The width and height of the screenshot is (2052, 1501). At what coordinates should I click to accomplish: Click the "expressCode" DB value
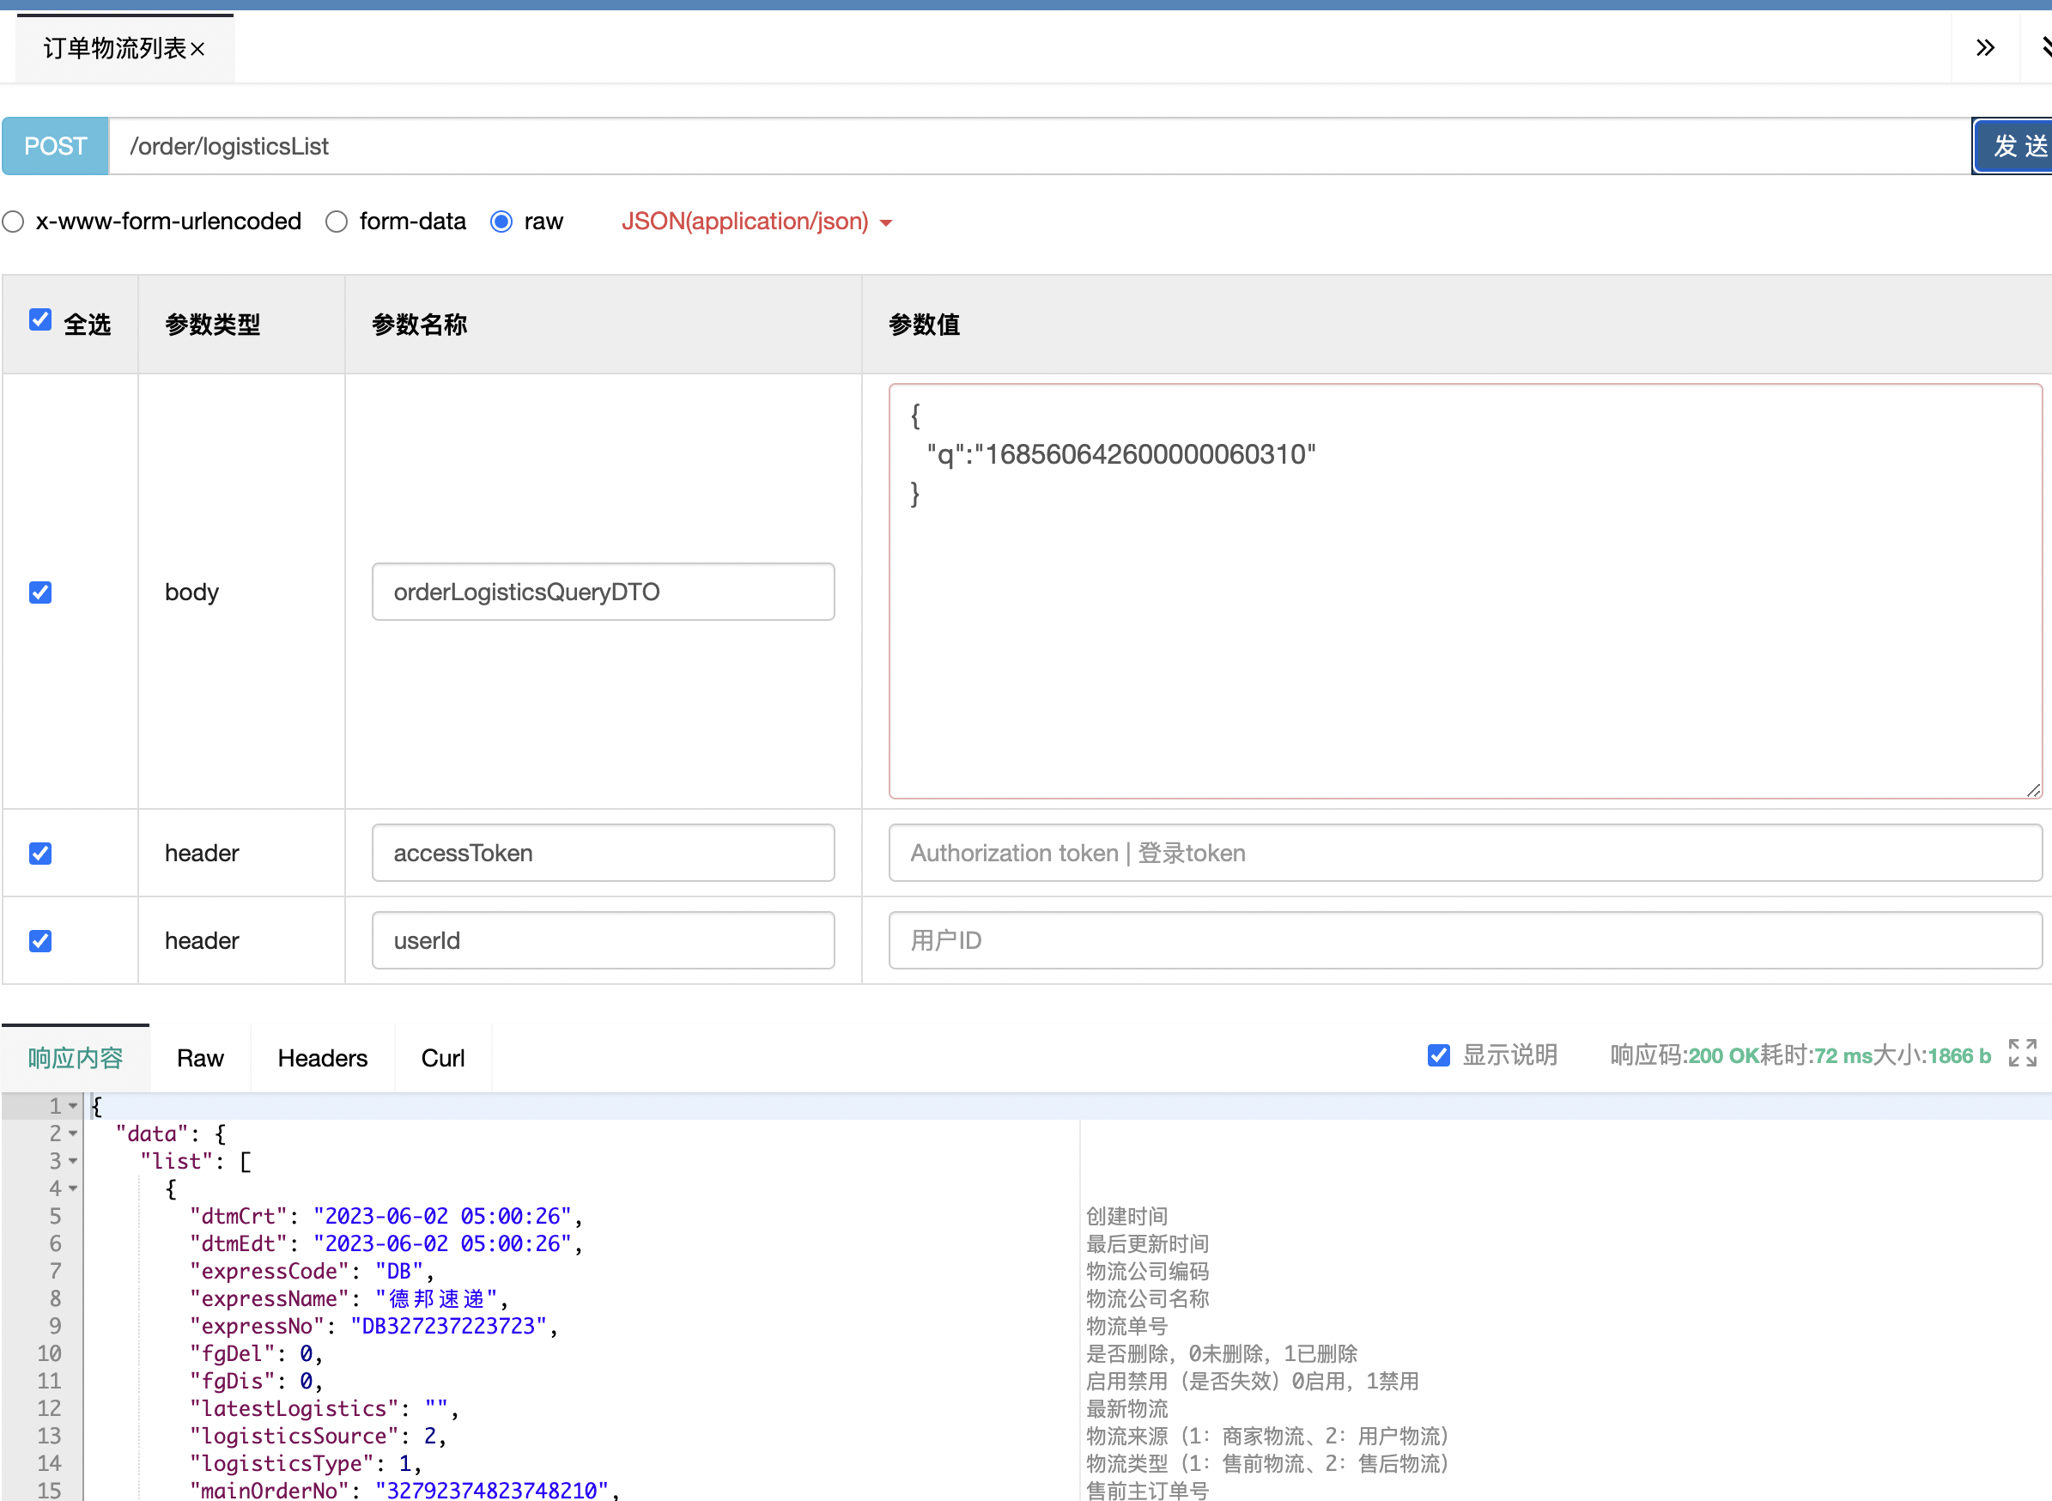click(x=400, y=1271)
